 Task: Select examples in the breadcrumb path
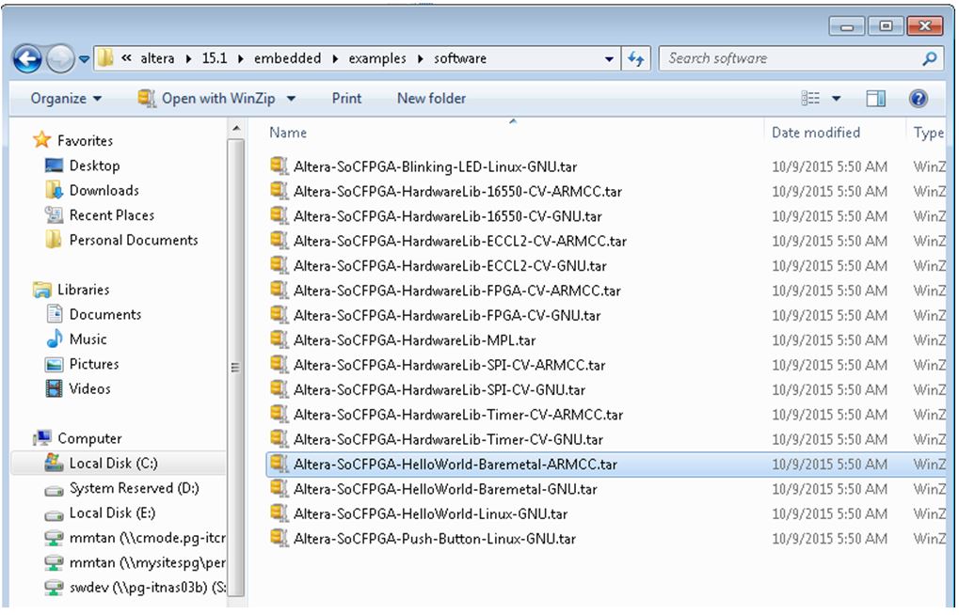point(377,58)
